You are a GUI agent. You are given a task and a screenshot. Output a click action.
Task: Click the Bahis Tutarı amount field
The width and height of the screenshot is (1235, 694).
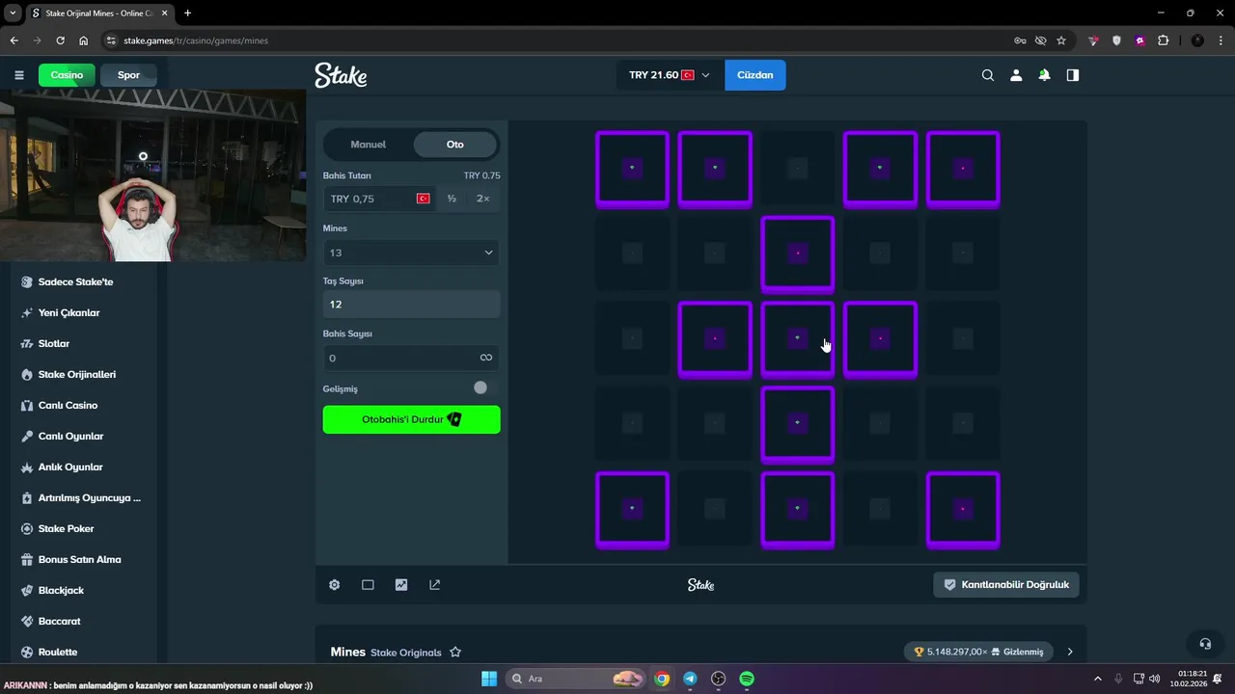379,199
